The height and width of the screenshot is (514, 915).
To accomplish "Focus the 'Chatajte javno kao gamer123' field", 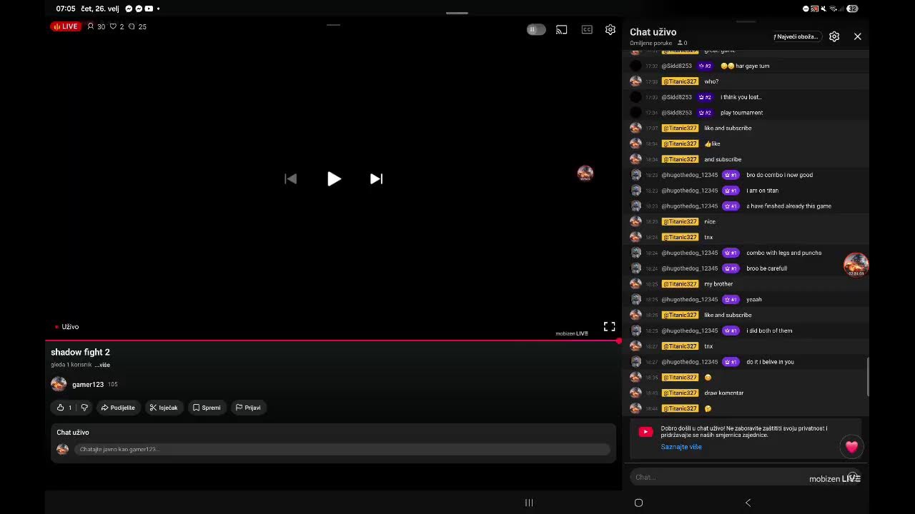I will click(x=342, y=450).
